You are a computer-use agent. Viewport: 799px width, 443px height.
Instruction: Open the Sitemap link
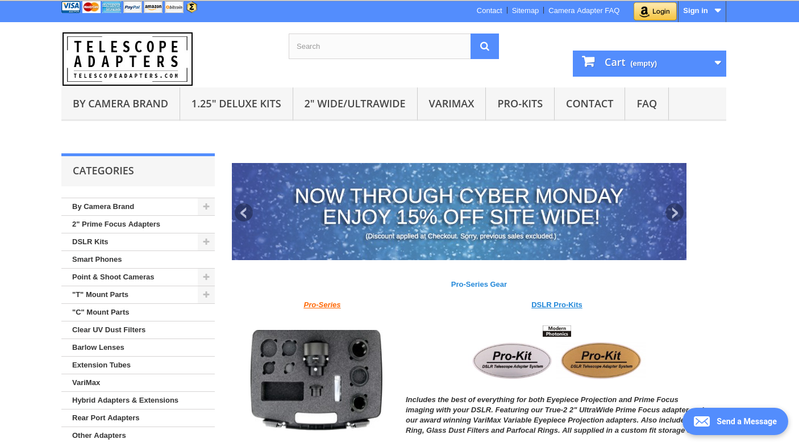(525, 11)
